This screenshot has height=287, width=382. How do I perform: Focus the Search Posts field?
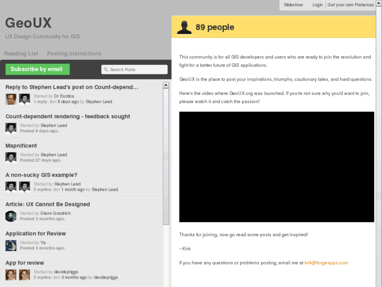click(x=135, y=70)
